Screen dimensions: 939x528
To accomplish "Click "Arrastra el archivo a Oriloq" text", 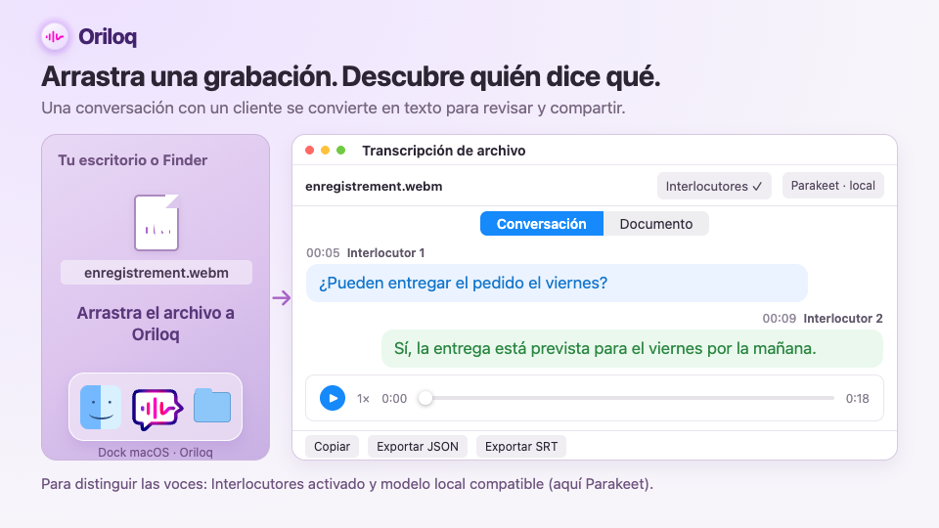I will (x=156, y=324).
